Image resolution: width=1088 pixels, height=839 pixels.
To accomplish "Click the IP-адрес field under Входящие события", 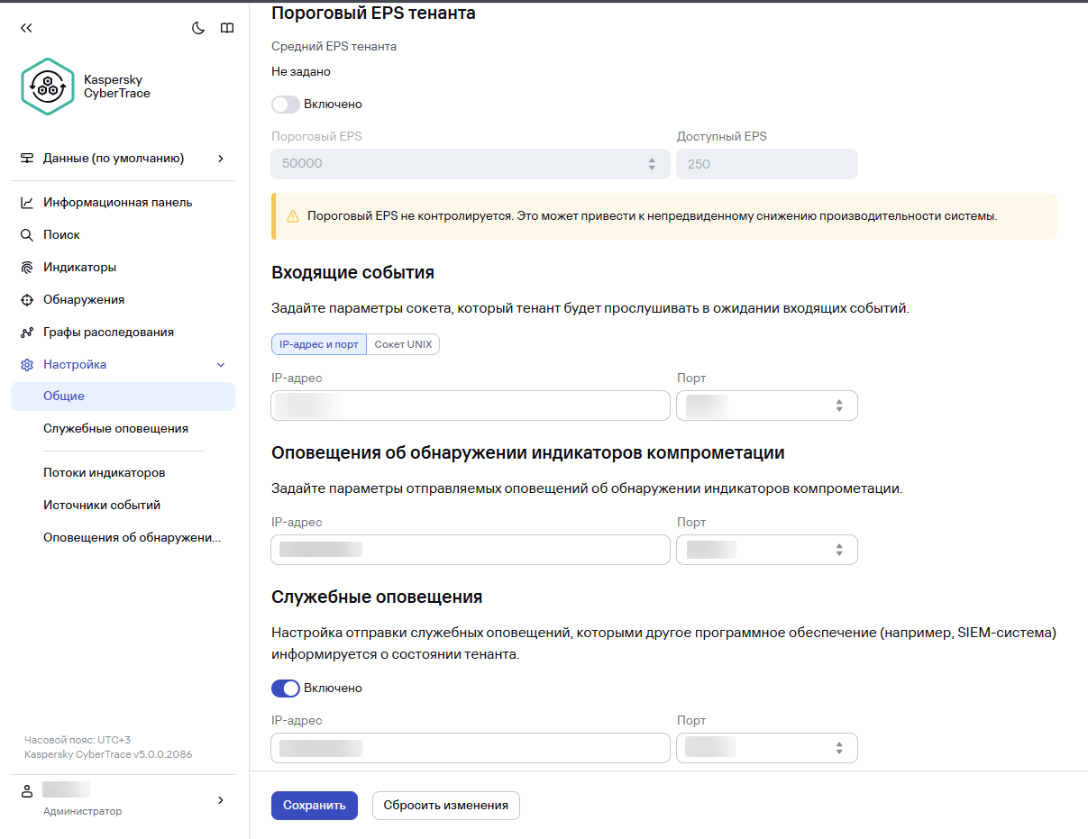I will [469, 405].
